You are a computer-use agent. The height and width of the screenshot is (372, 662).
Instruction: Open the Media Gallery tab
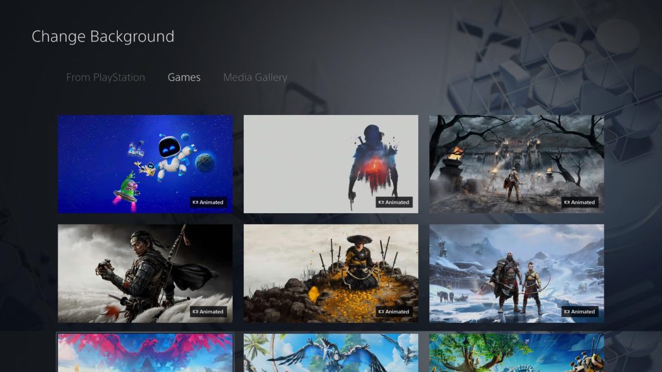coord(255,77)
